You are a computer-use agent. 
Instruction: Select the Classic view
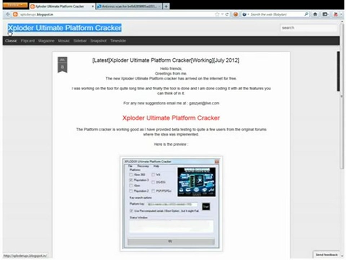pyautogui.click(x=11, y=41)
